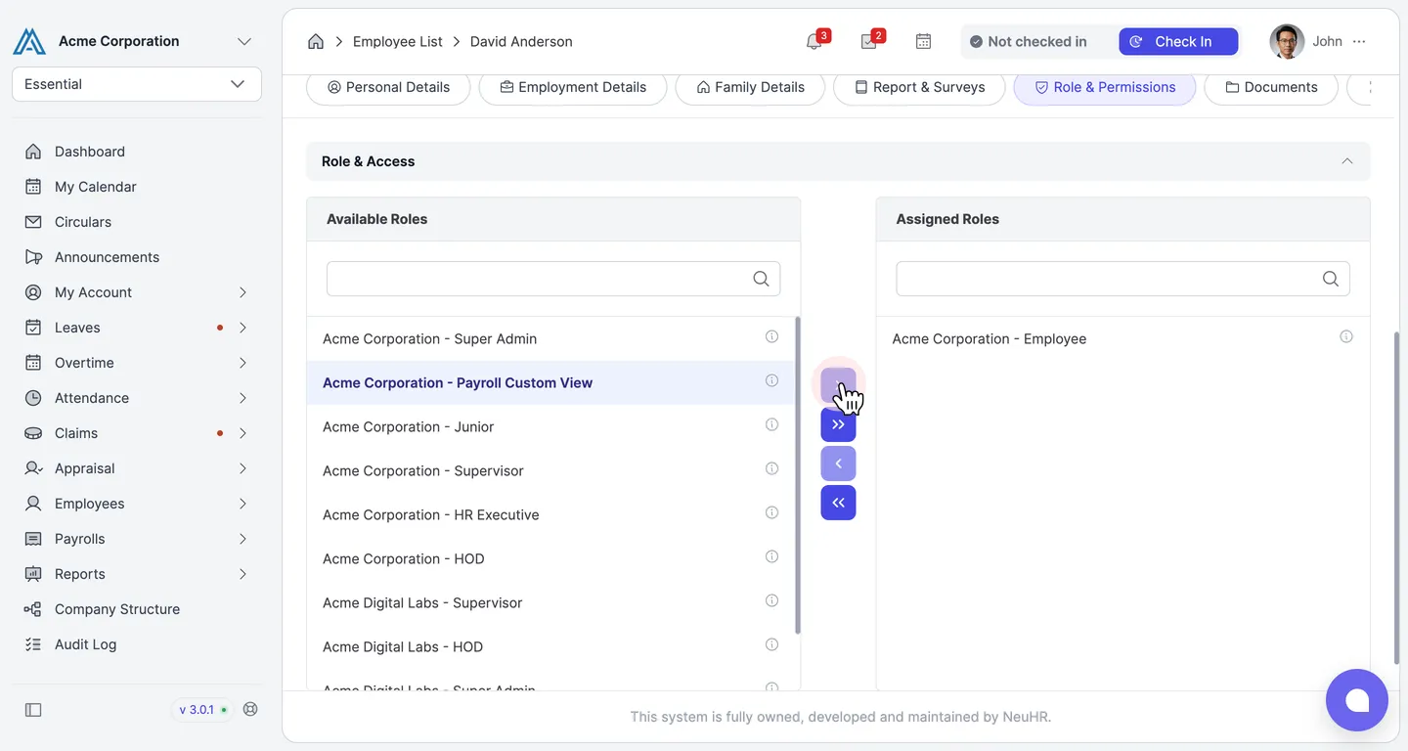This screenshot has width=1408, height=751.
Task: Click the Assigned Roles search field
Action: 1122,279
